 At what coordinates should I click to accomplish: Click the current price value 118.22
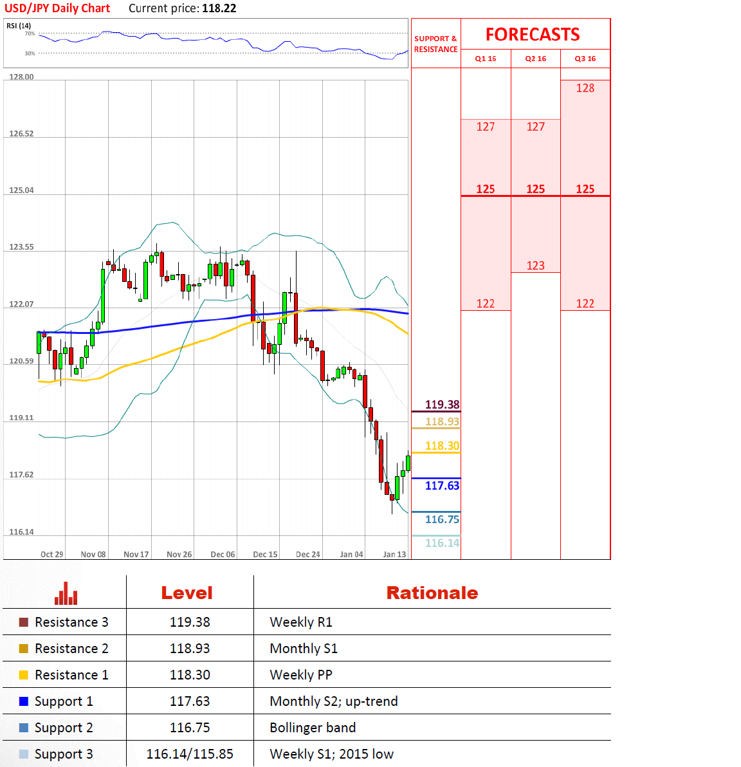point(219,8)
